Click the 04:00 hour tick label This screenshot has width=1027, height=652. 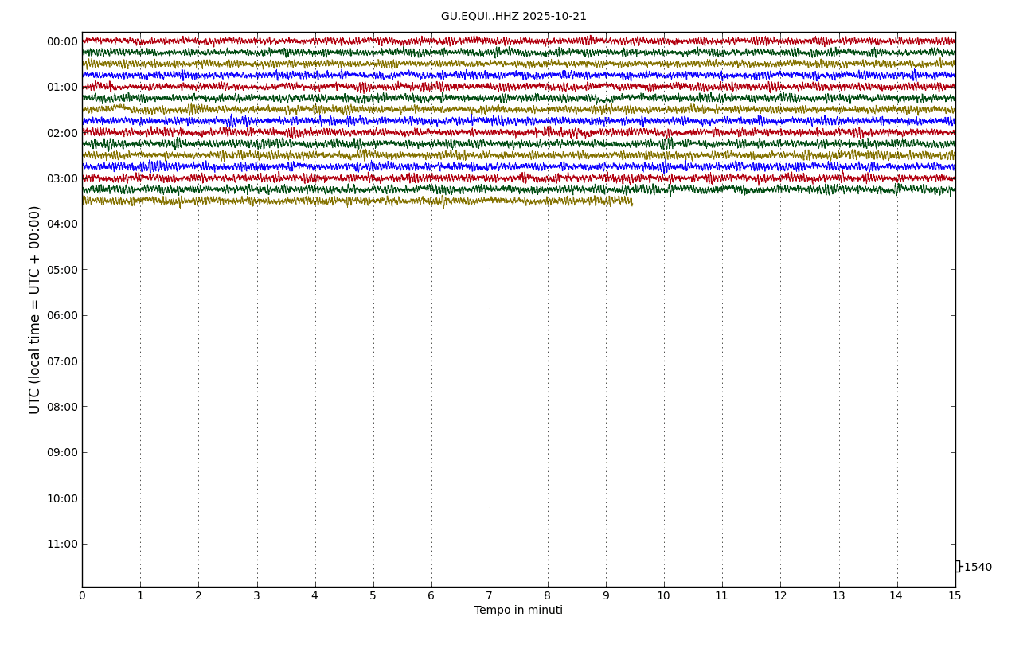(62, 224)
